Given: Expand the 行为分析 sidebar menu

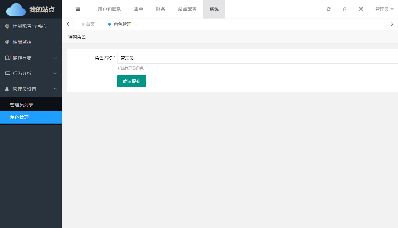Looking at the screenshot, I should click(31, 73).
